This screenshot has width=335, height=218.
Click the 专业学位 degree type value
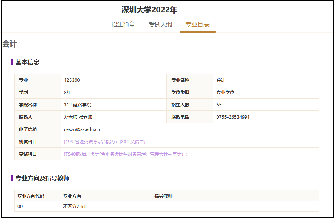[226, 93]
